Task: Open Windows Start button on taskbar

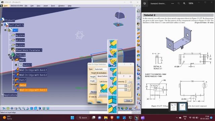Action: tap(72, 118)
